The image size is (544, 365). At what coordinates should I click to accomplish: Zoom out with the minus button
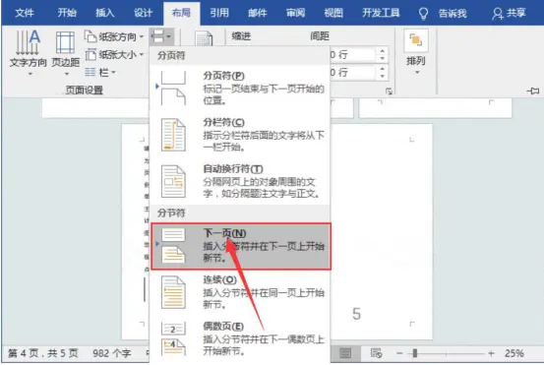coord(399,353)
